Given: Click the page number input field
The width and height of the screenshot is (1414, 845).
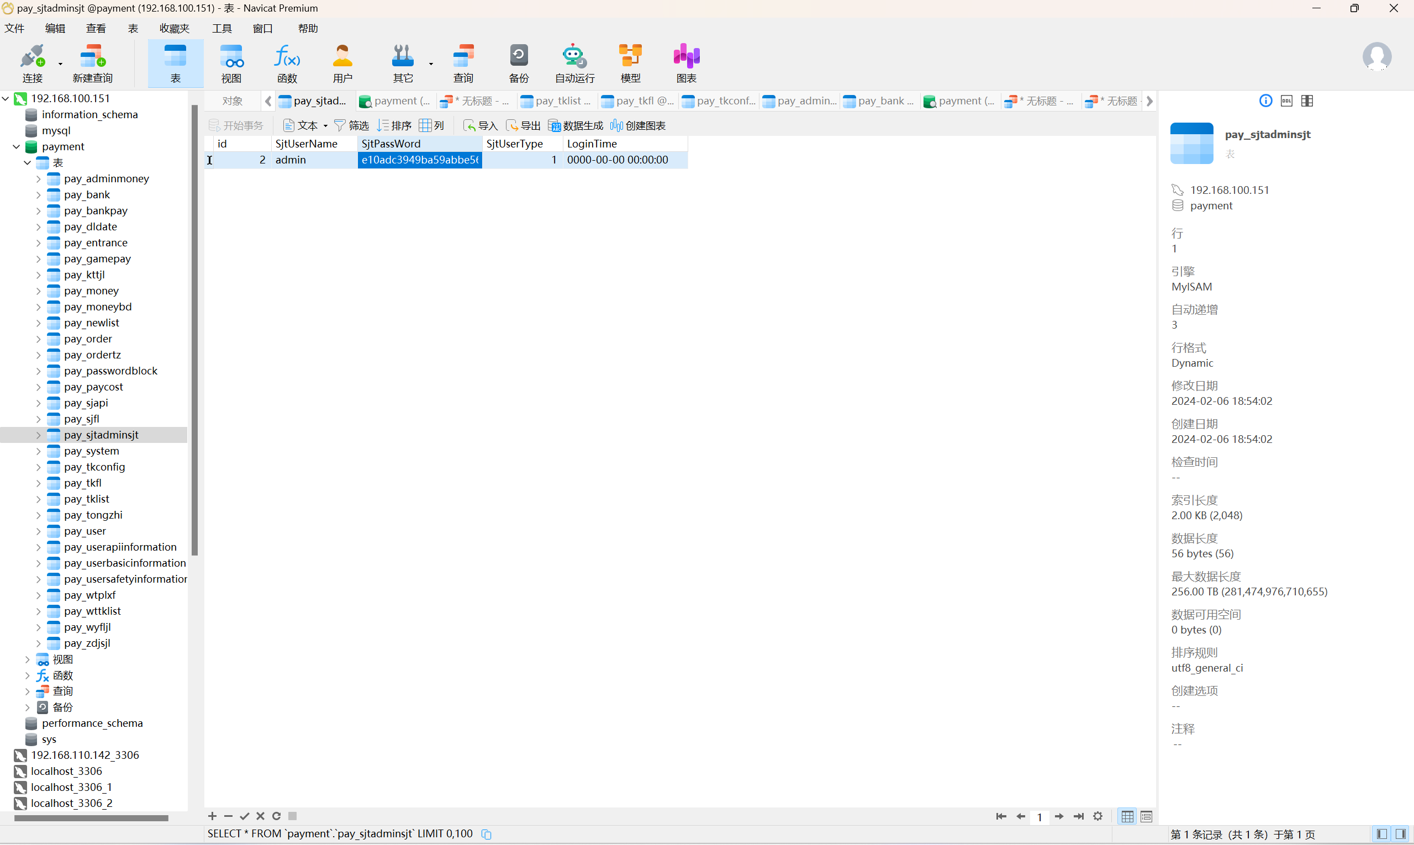Looking at the screenshot, I should click(x=1040, y=816).
